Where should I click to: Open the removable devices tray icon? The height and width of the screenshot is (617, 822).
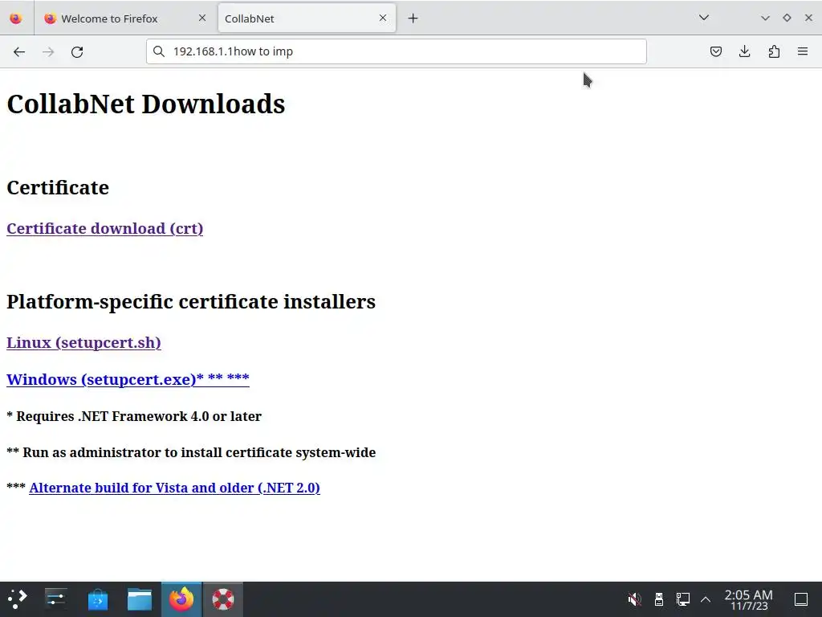pyautogui.click(x=659, y=599)
